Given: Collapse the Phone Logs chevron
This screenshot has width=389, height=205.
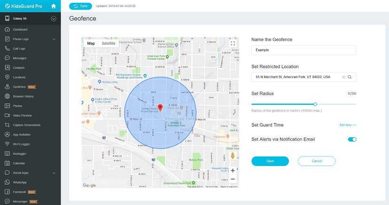Looking at the screenshot, I should pos(54,39).
